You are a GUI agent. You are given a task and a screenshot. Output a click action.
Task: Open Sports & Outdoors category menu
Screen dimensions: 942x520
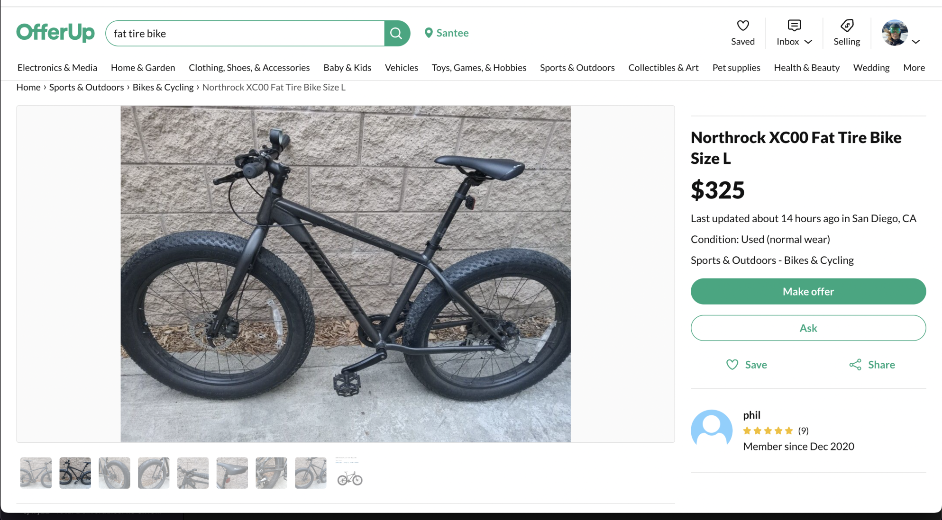[577, 68]
